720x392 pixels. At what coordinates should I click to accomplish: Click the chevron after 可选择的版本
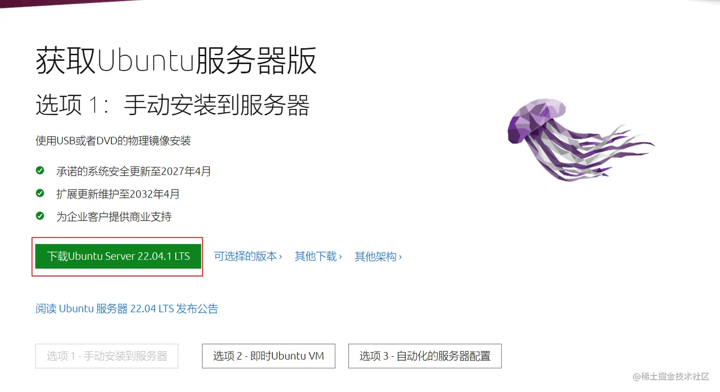click(x=280, y=257)
